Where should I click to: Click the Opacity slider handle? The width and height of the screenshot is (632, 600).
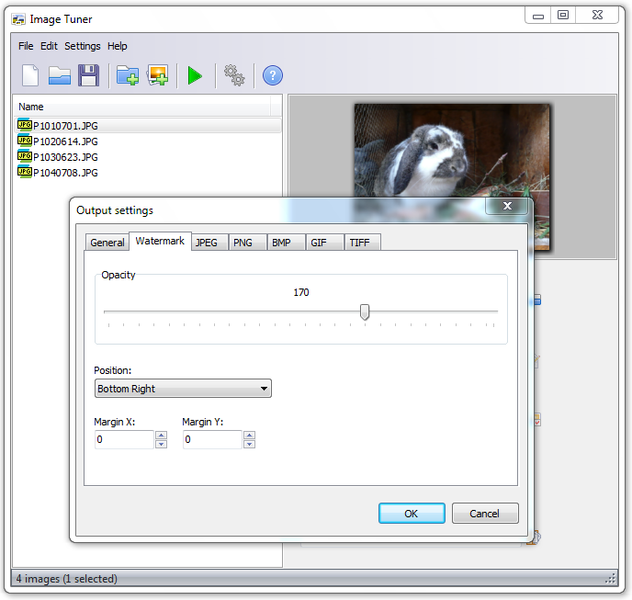coord(365,312)
